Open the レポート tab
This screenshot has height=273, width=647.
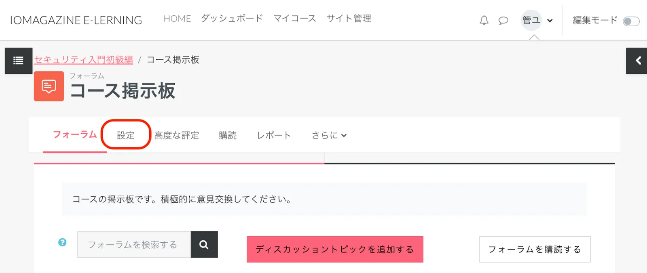274,135
